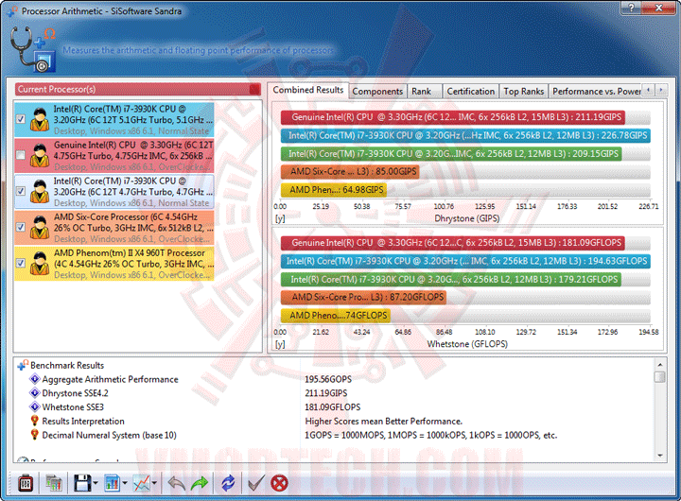Click the Aggregate Arithmetic Performance diamond icon
Image resolution: width=681 pixels, height=501 pixels.
34,379
